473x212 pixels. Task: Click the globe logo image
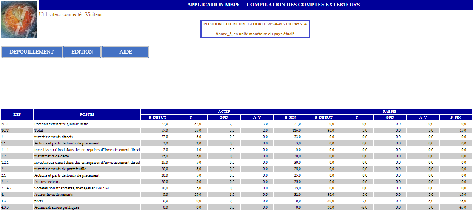tap(19, 20)
